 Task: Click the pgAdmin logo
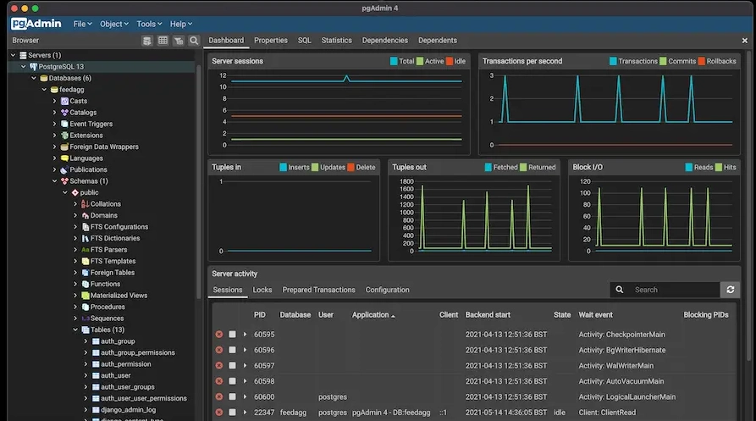(36, 24)
